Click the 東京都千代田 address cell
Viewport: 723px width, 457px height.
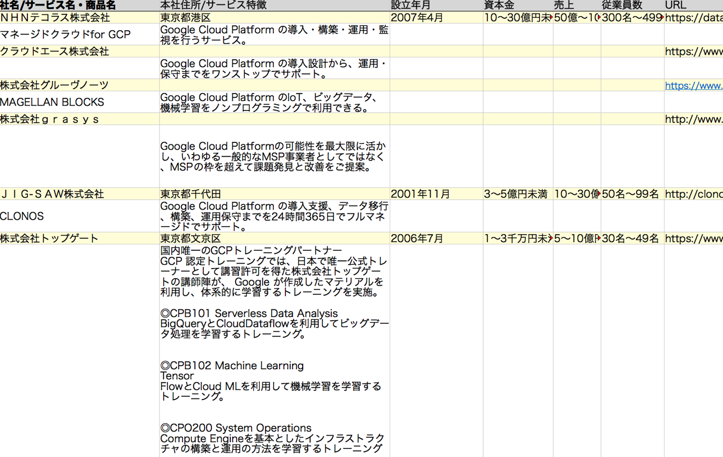[275, 194]
